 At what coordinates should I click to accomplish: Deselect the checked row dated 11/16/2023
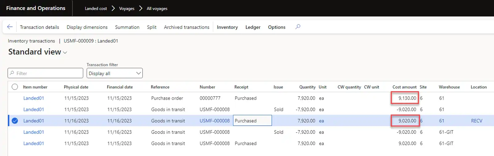tap(15, 121)
